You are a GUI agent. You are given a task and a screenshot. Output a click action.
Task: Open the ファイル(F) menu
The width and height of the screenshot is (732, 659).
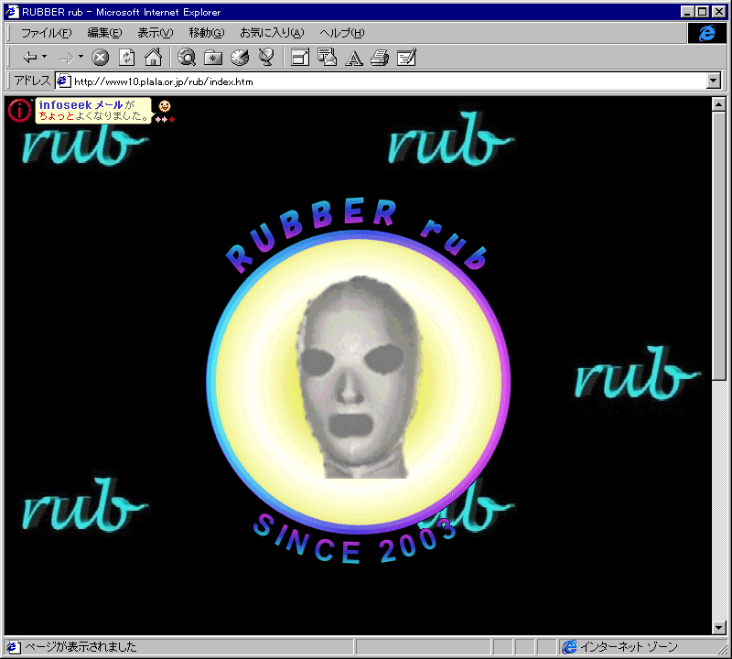[x=47, y=33]
